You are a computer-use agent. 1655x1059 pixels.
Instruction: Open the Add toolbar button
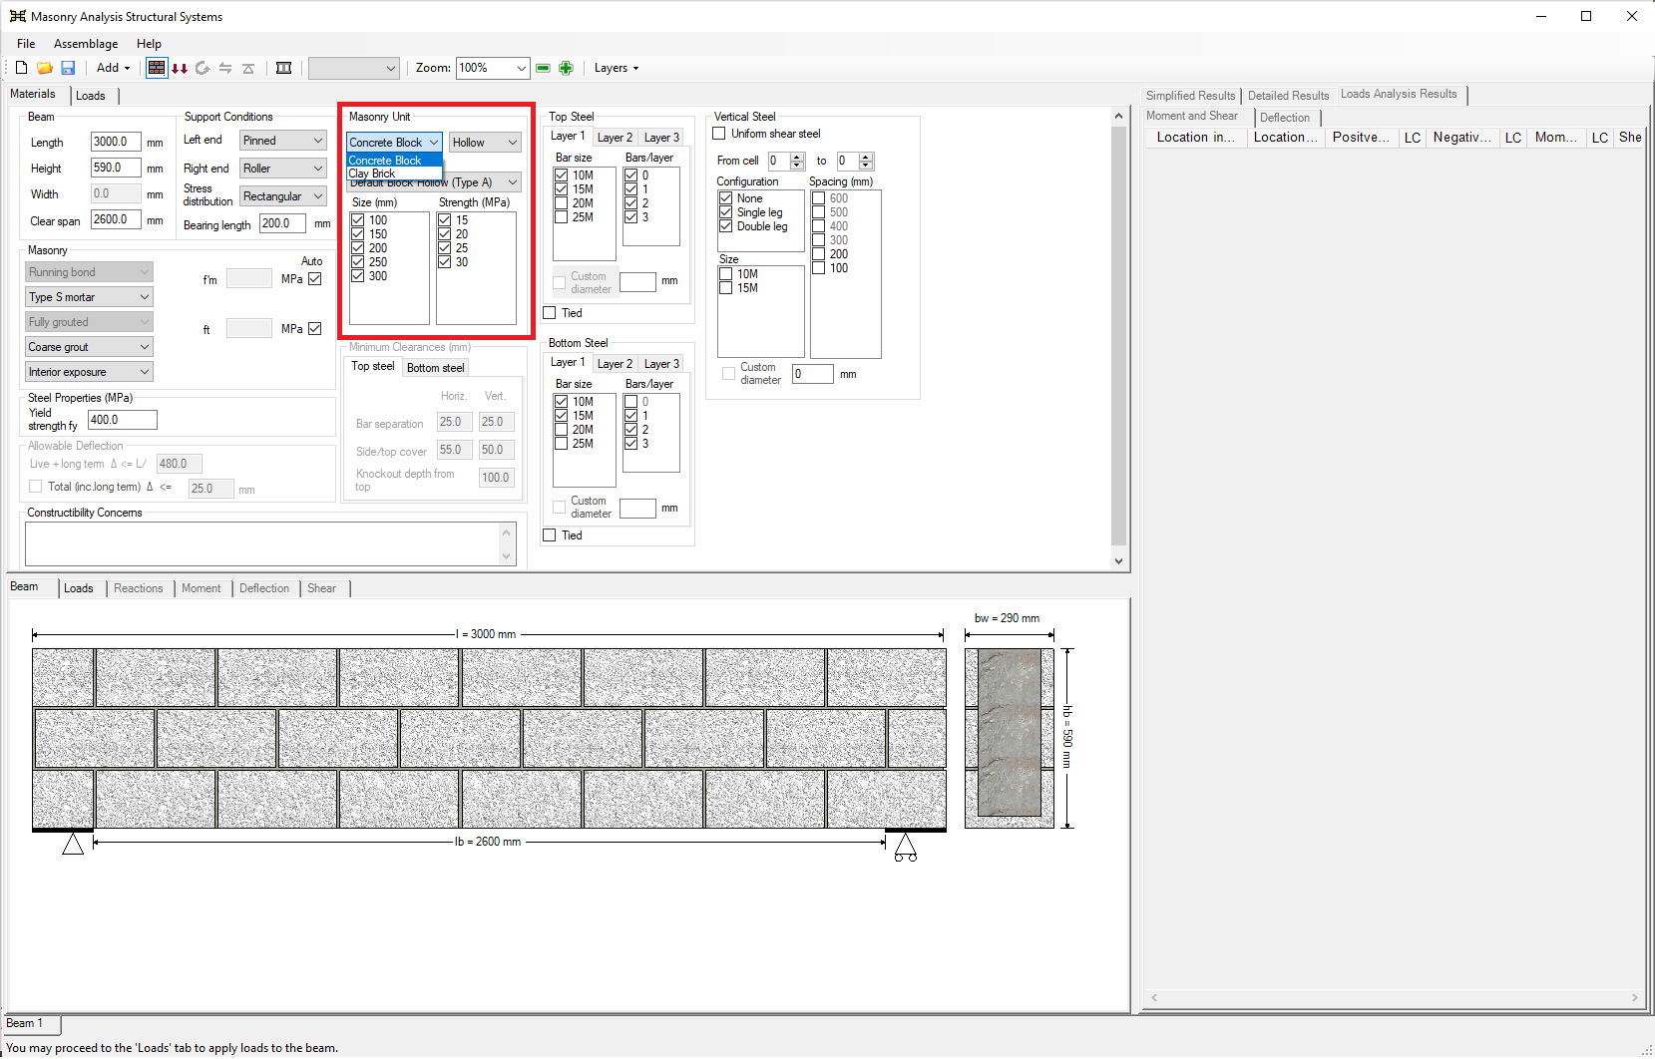coord(113,68)
